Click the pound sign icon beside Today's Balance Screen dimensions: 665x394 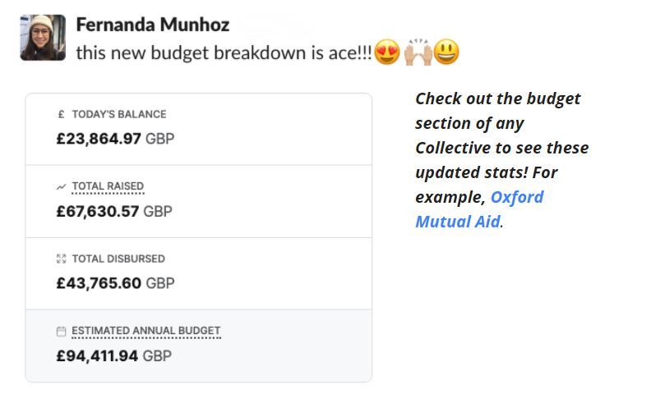click(x=61, y=114)
